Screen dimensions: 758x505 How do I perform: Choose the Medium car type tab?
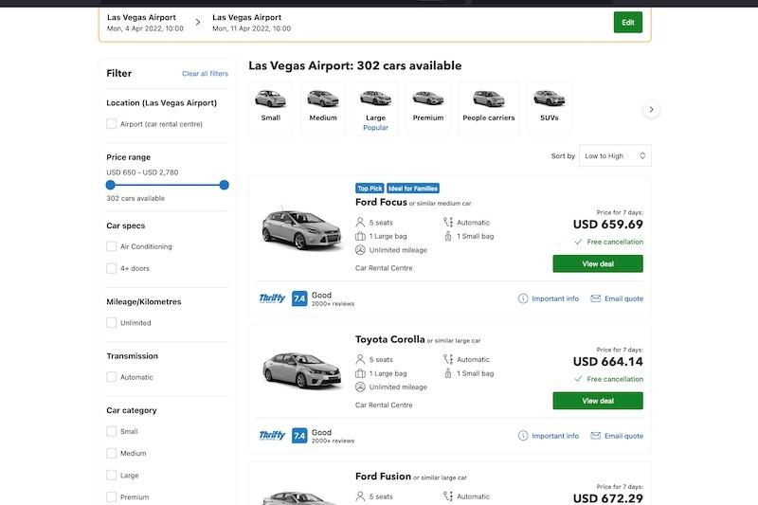[x=323, y=109]
